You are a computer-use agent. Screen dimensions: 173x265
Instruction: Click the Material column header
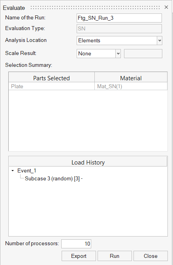[x=131, y=78]
